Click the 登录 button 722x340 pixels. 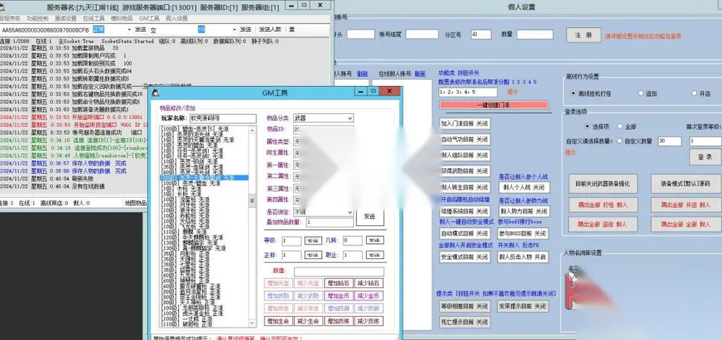[x=705, y=157]
